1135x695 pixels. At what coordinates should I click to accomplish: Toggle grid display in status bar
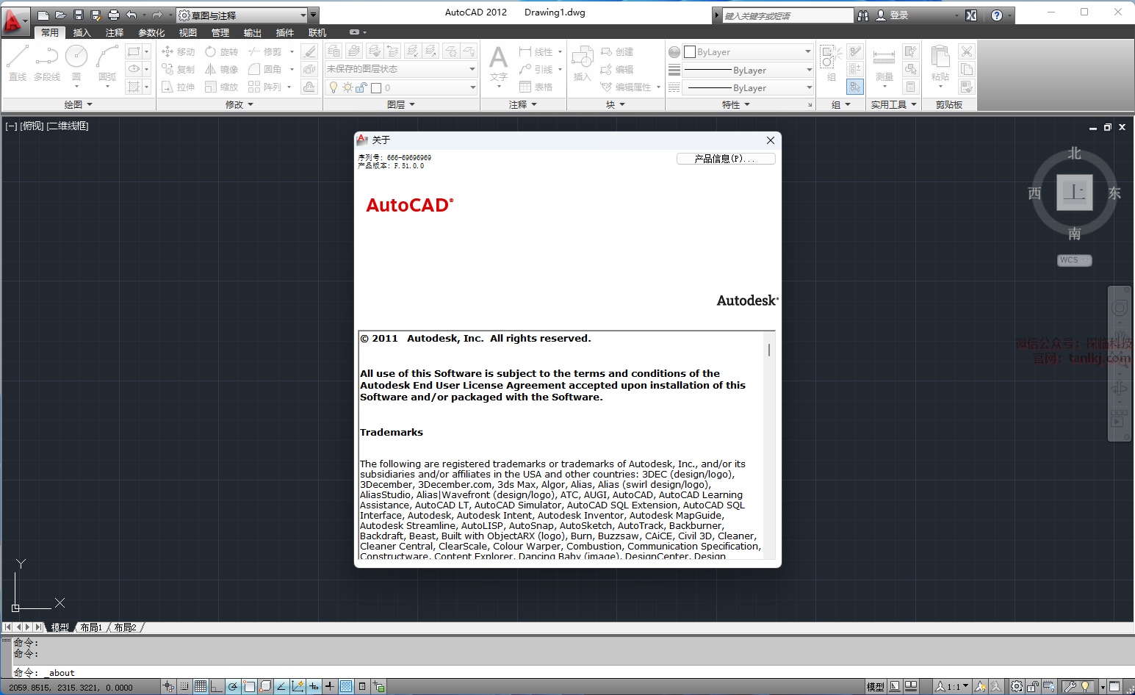(201, 686)
